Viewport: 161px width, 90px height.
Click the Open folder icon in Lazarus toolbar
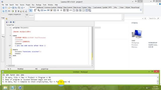tap(9, 8)
